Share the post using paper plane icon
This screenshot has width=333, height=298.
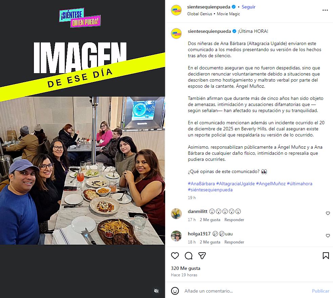point(202,256)
